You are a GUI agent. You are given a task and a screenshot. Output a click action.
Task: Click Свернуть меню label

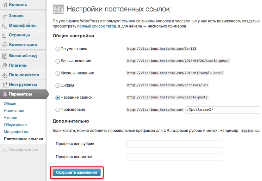pyautogui.click(x=24, y=150)
